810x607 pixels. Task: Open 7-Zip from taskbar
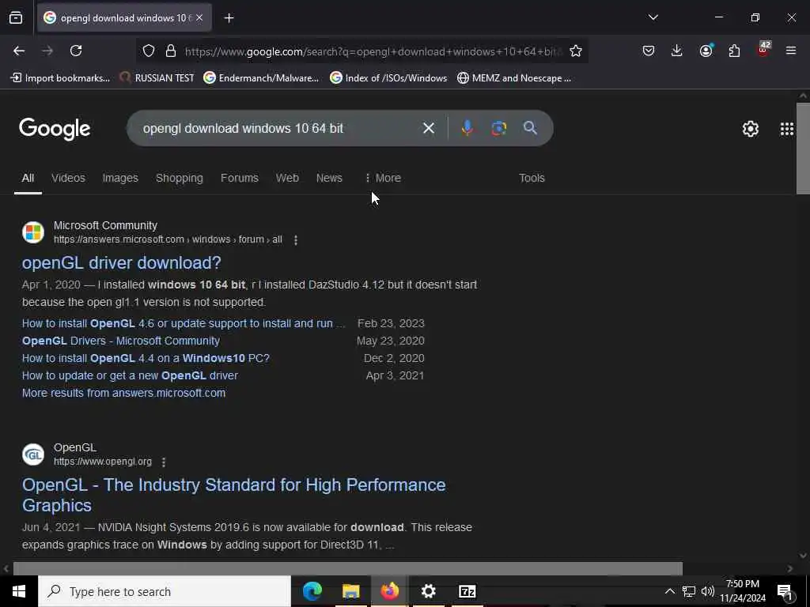(467, 591)
